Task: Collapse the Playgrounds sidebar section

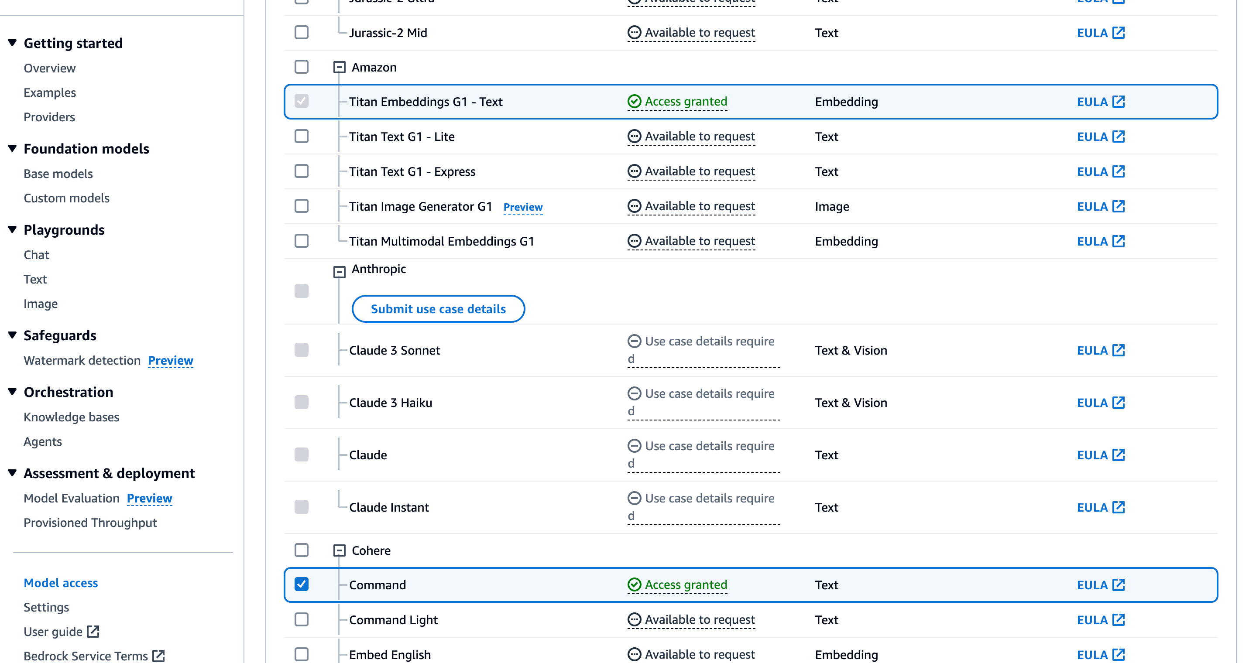Action: tap(13, 229)
